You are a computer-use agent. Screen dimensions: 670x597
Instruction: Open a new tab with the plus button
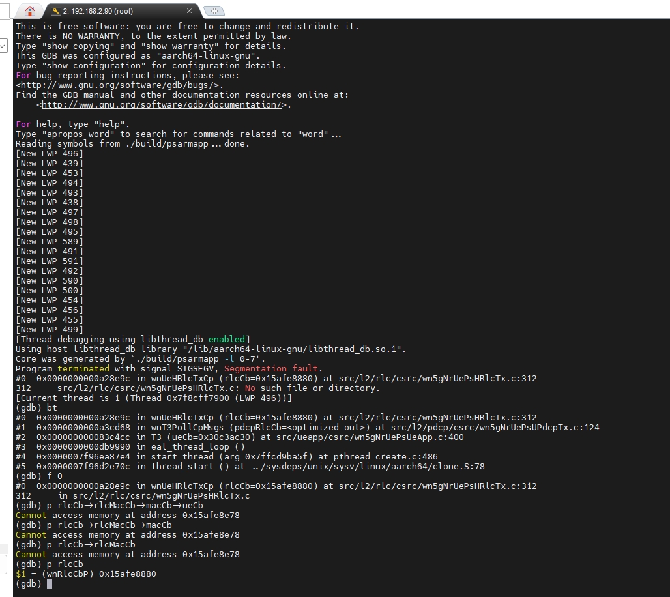coord(214,11)
